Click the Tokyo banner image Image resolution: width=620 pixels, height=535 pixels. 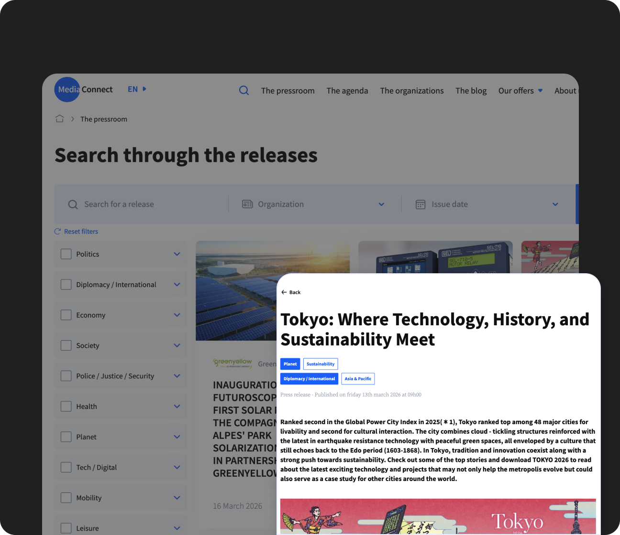click(x=438, y=516)
